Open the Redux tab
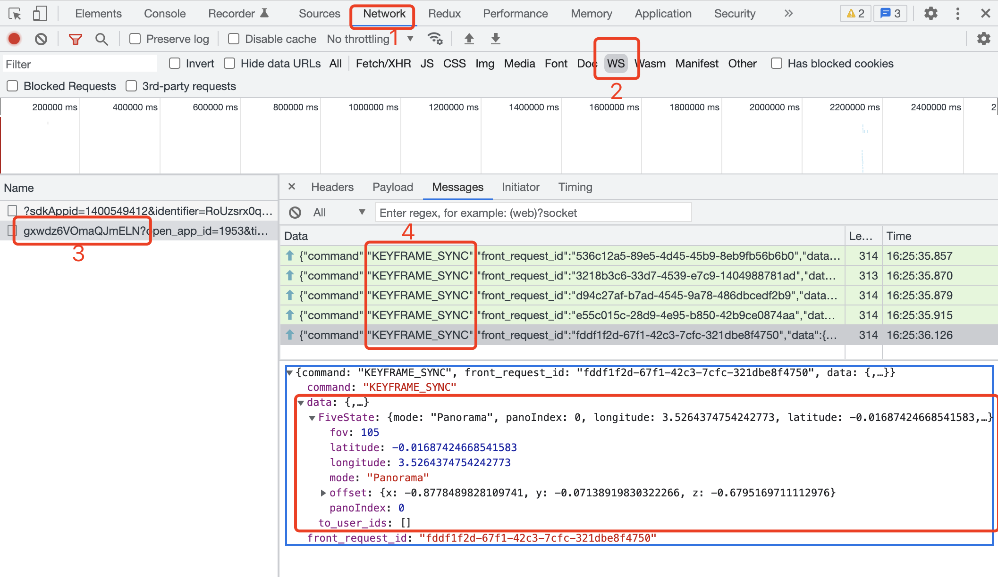The height and width of the screenshot is (577, 998). click(444, 14)
